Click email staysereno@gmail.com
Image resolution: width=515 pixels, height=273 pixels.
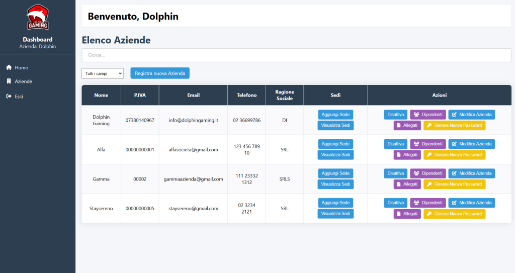point(194,208)
